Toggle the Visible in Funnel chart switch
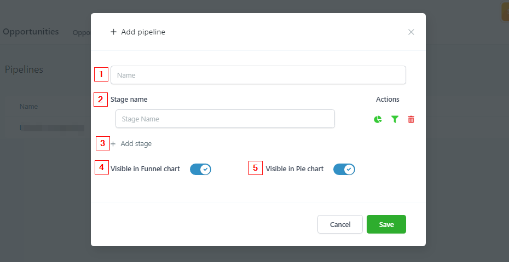509x262 pixels. 200,169
